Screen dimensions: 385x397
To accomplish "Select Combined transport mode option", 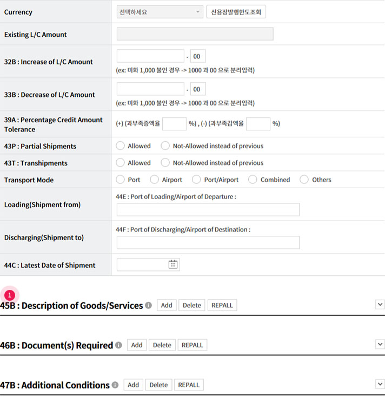I will (x=253, y=180).
